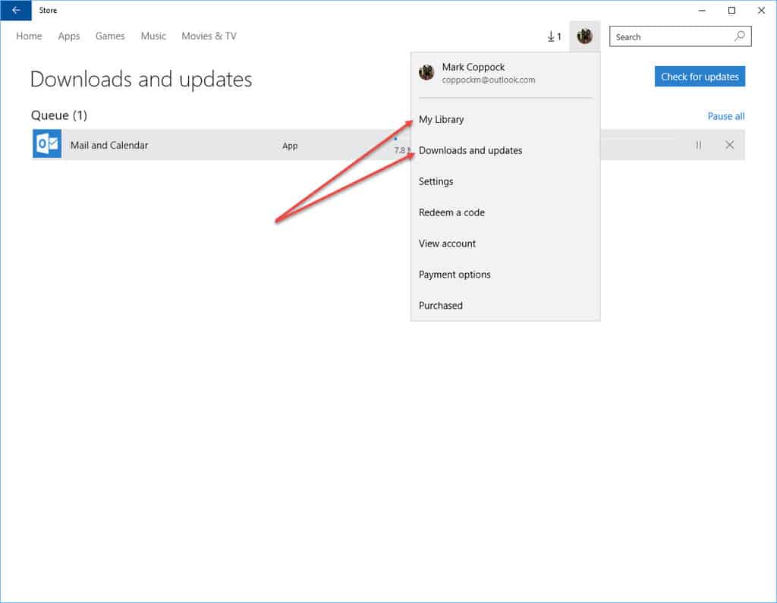Open My Library from the menu
This screenshot has width=777, height=603.
coord(505,119)
